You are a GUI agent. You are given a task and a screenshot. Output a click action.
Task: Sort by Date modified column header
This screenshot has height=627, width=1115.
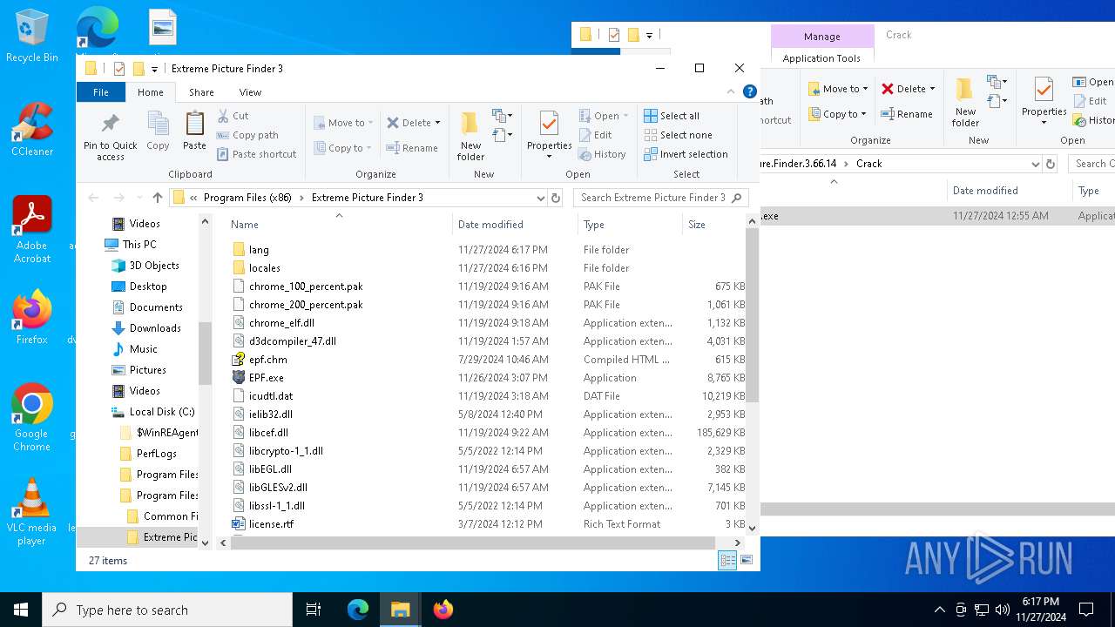pos(515,225)
